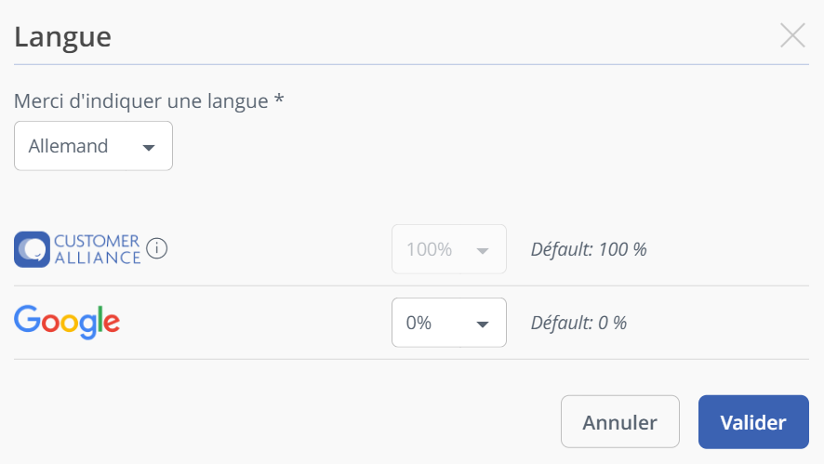Click the 0% value text for Google

point(419,323)
